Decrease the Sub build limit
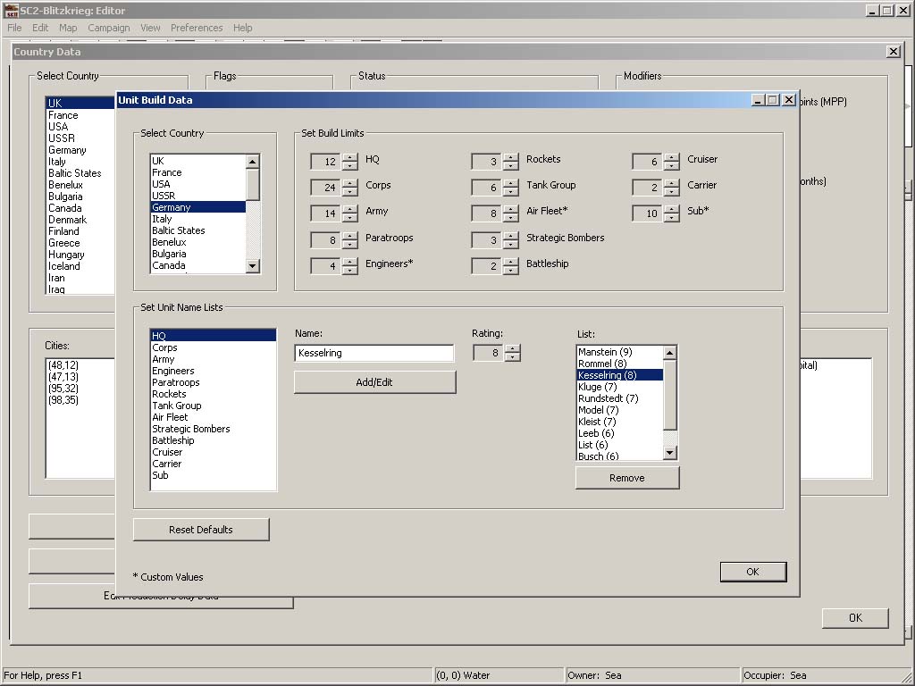Viewport: 915px width, 686px height. tap(671, 218)
